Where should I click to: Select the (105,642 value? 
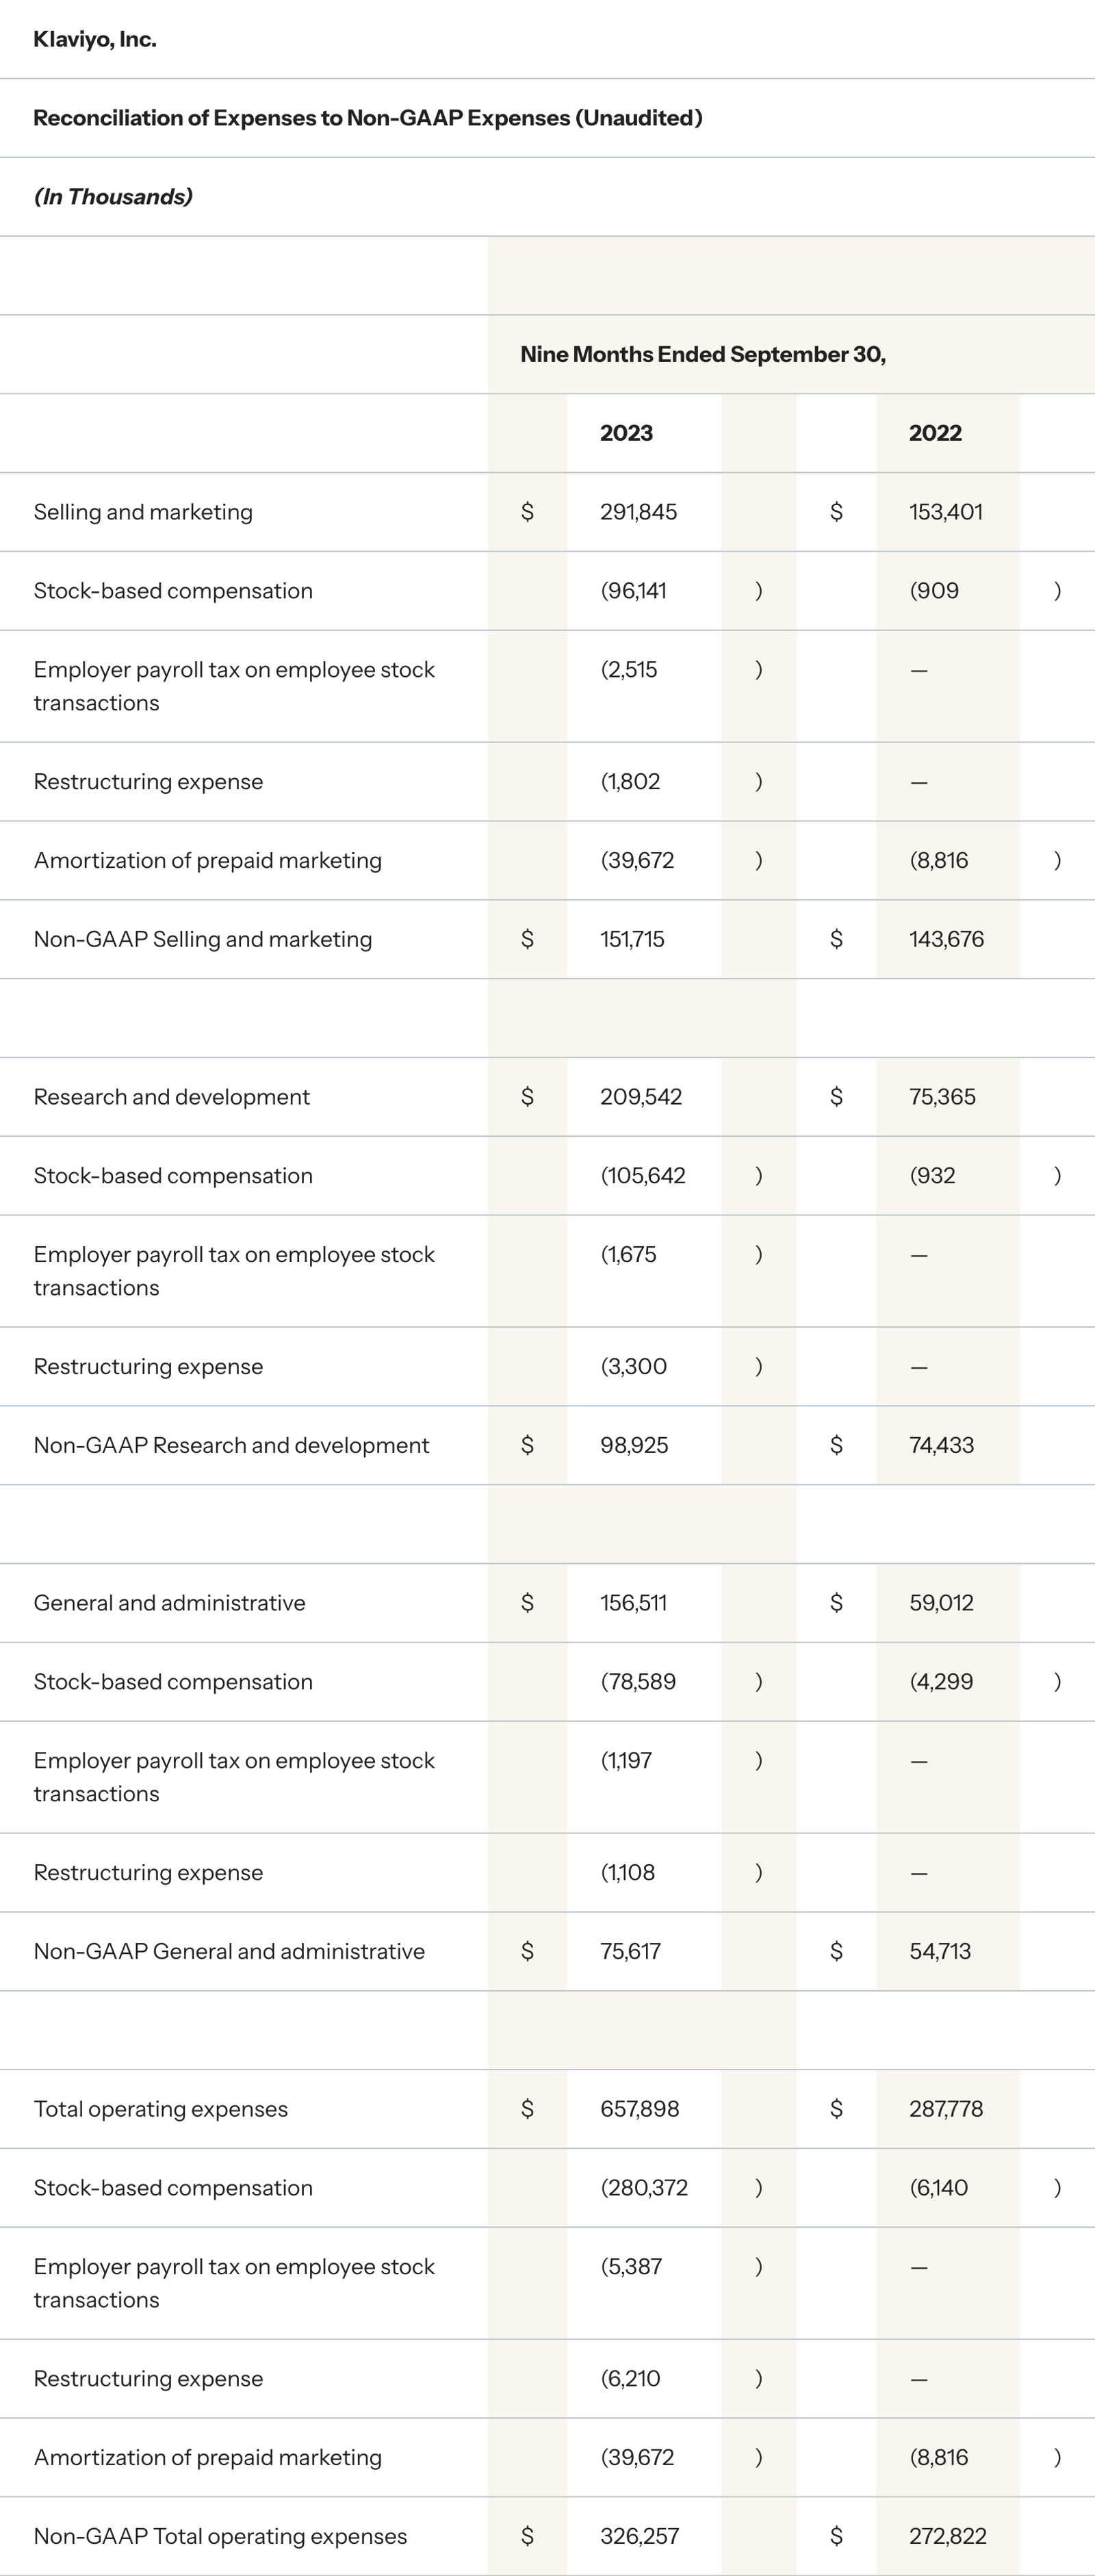coord(643,1176)
